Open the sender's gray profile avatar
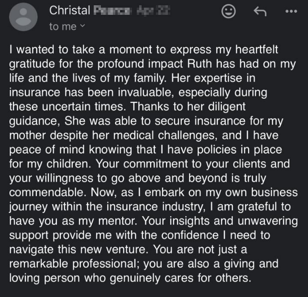Viewport: 308px width, 297px height. [x=23, y=17]
